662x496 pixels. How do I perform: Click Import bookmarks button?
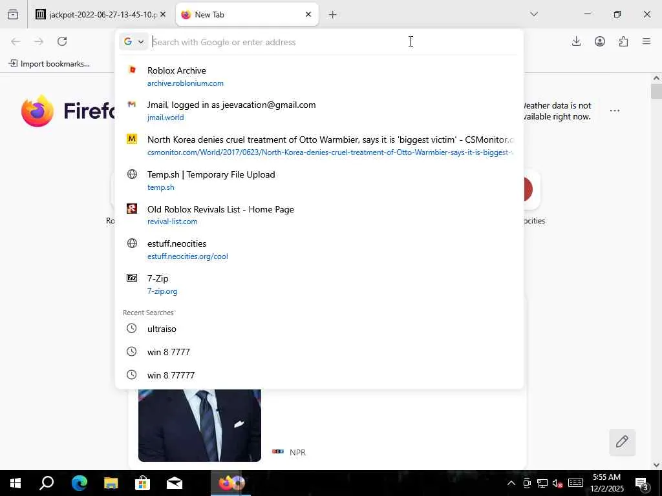tap(49, 64)
